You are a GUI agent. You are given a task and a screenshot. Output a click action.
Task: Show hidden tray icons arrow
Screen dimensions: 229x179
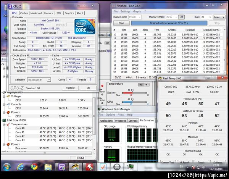(187, 167)
